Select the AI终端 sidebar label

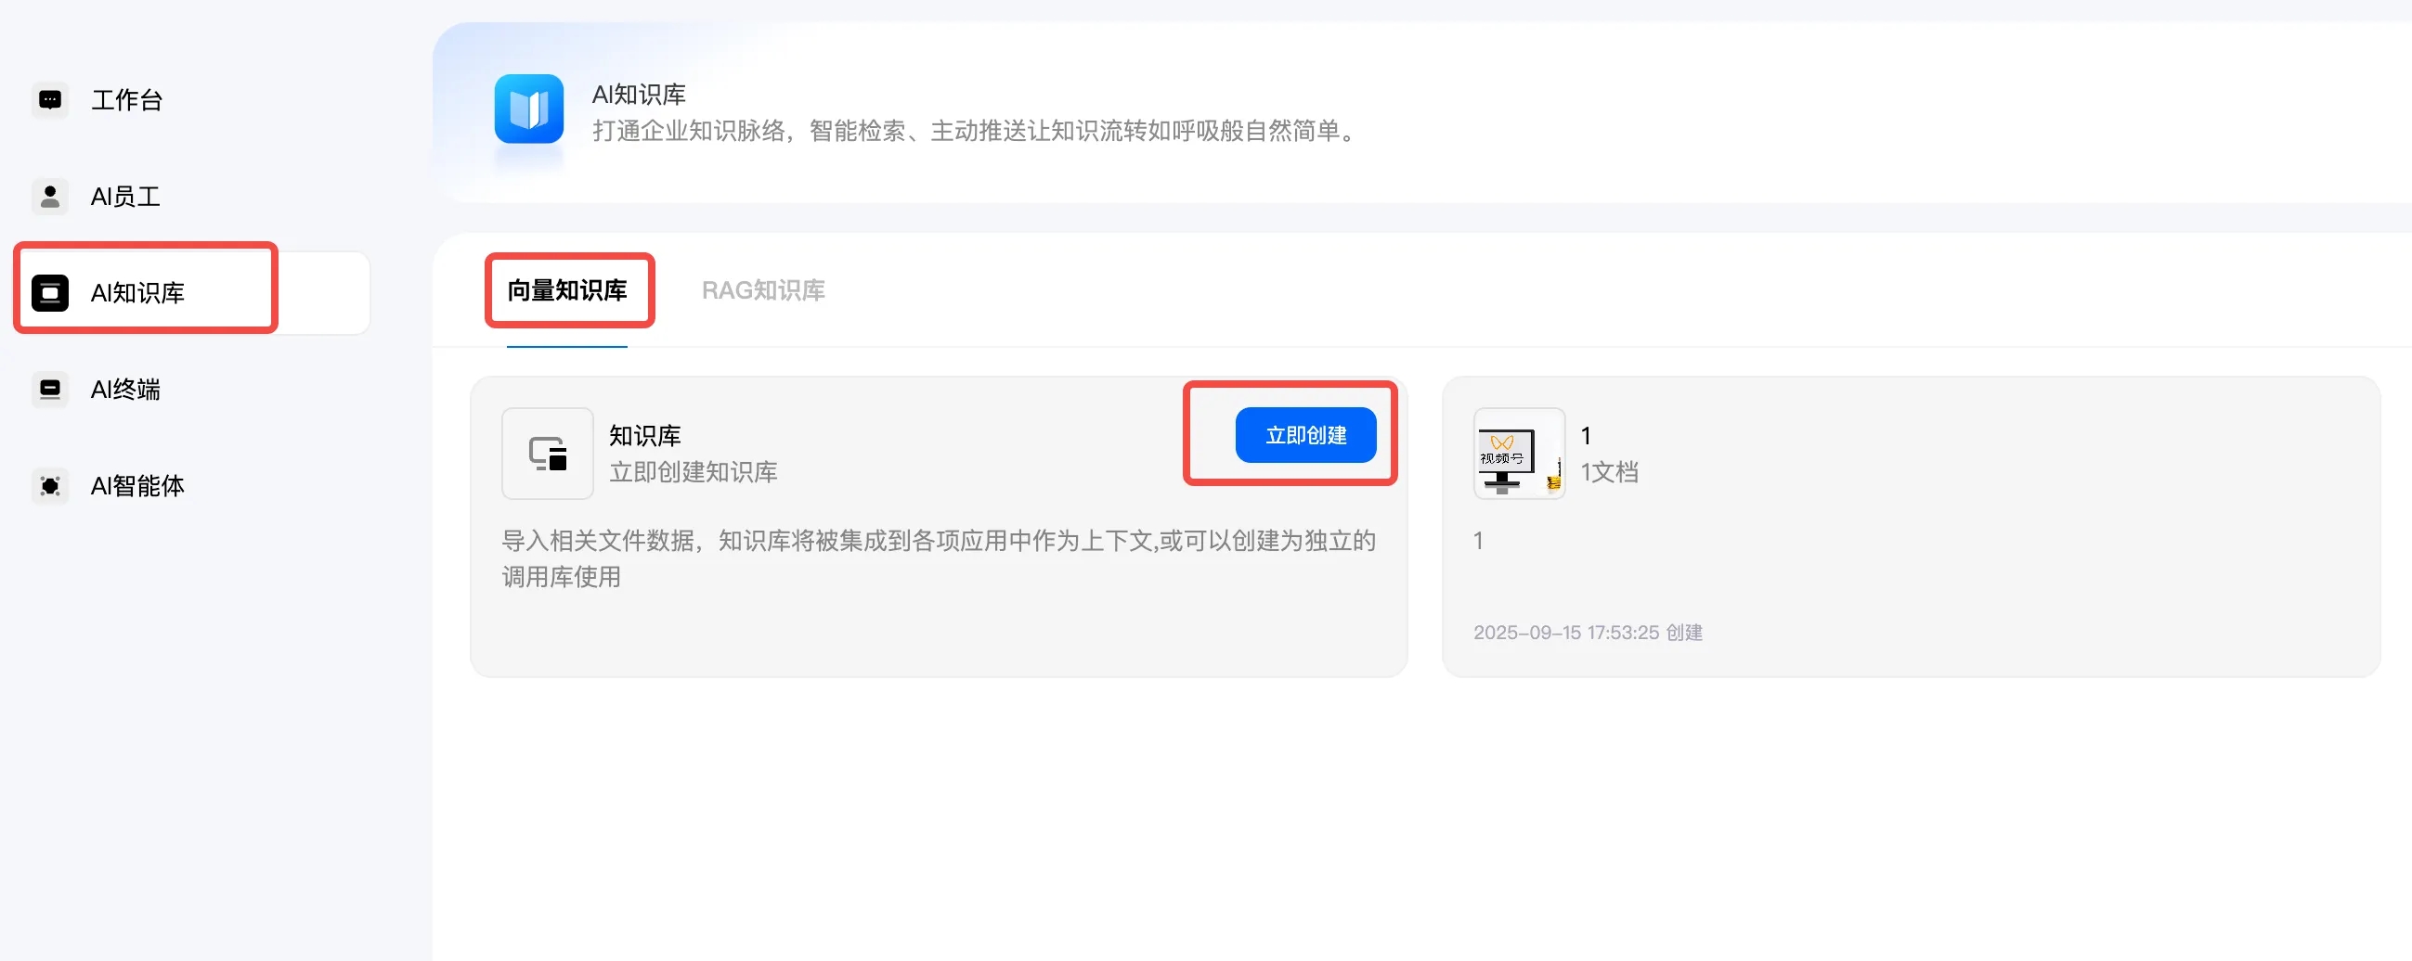[125, 390]
